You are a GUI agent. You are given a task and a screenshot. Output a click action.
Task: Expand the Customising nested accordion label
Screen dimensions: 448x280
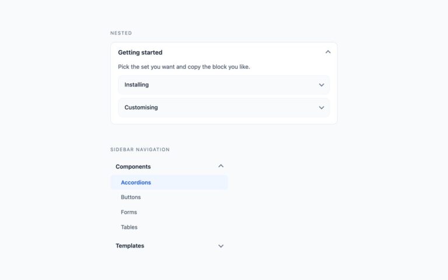[141, 107]
